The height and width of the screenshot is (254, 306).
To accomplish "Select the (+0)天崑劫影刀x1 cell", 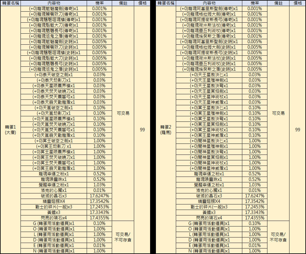I will click(54, 113).
